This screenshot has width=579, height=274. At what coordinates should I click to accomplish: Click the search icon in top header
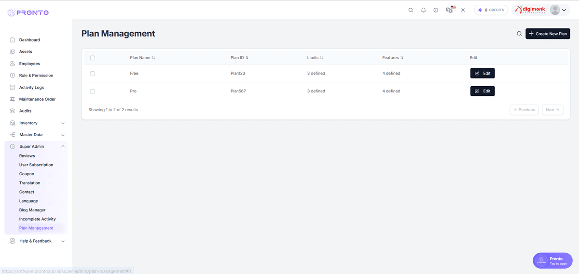point(411,10)
